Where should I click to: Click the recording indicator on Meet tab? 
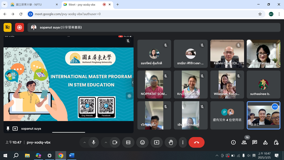(x=104, y=4)
